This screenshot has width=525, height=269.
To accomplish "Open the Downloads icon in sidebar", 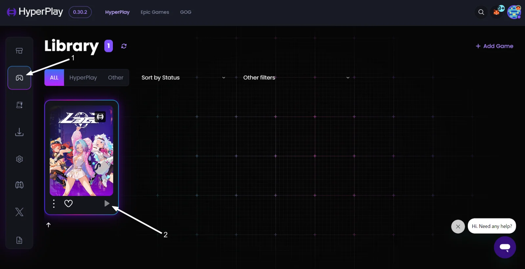I will tap(19, 132).
